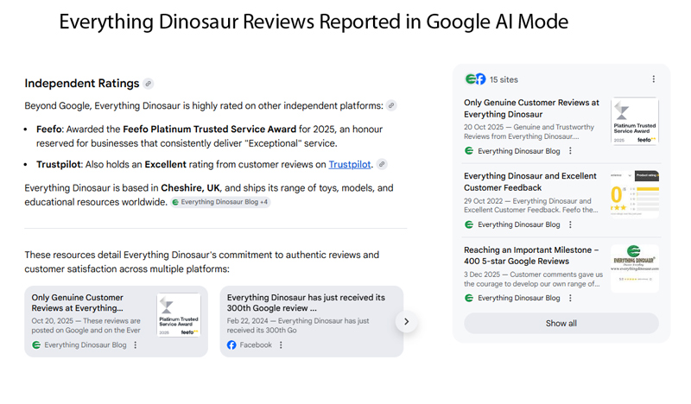Open '400 5-star Google Reviews' milestone result
Viewport: 691px width, 404px height.
[531, 256]
